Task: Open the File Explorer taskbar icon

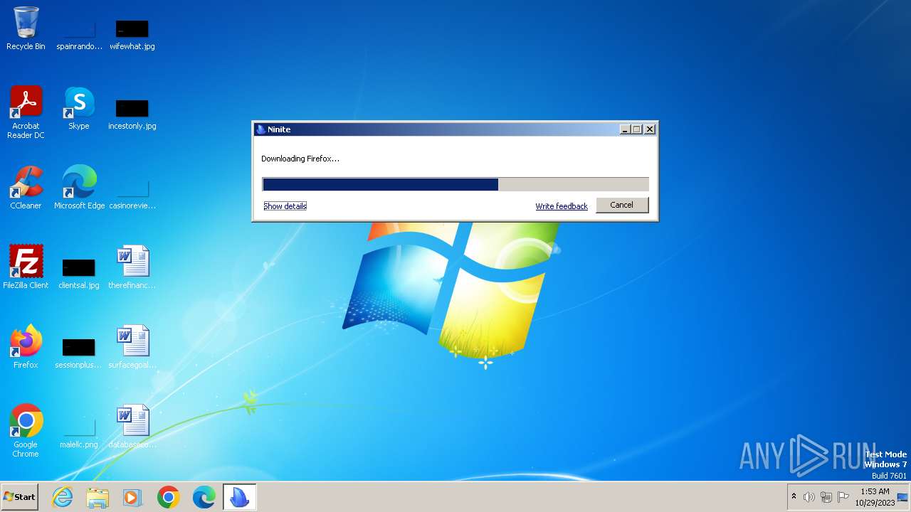Action: click(98, 497)
